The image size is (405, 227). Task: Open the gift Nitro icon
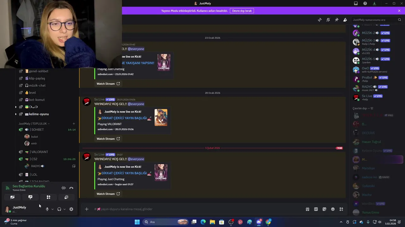(x=307, y=209)
